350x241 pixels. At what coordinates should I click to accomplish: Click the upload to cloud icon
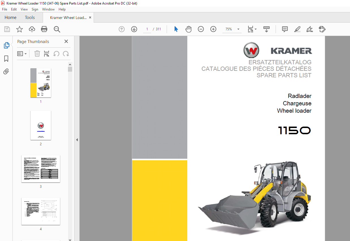pyautogui.click(x=32, y=29)
